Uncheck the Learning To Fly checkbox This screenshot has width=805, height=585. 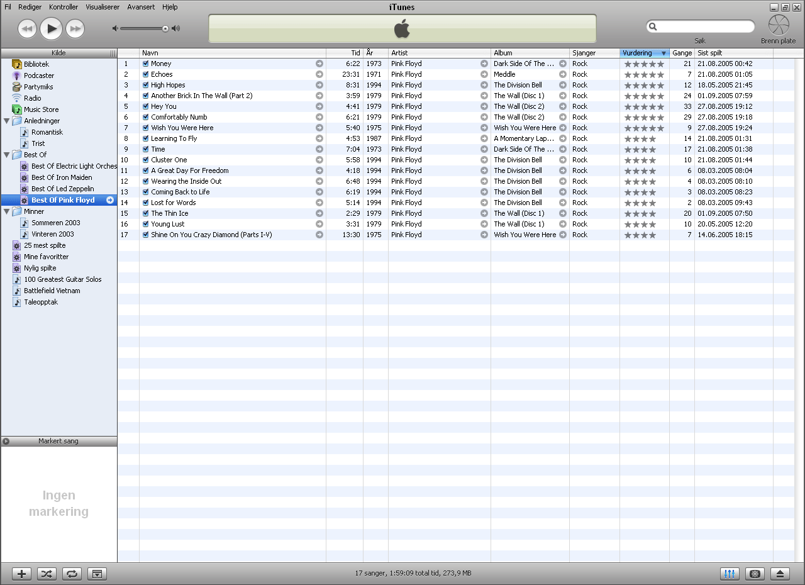pos(146,138)
